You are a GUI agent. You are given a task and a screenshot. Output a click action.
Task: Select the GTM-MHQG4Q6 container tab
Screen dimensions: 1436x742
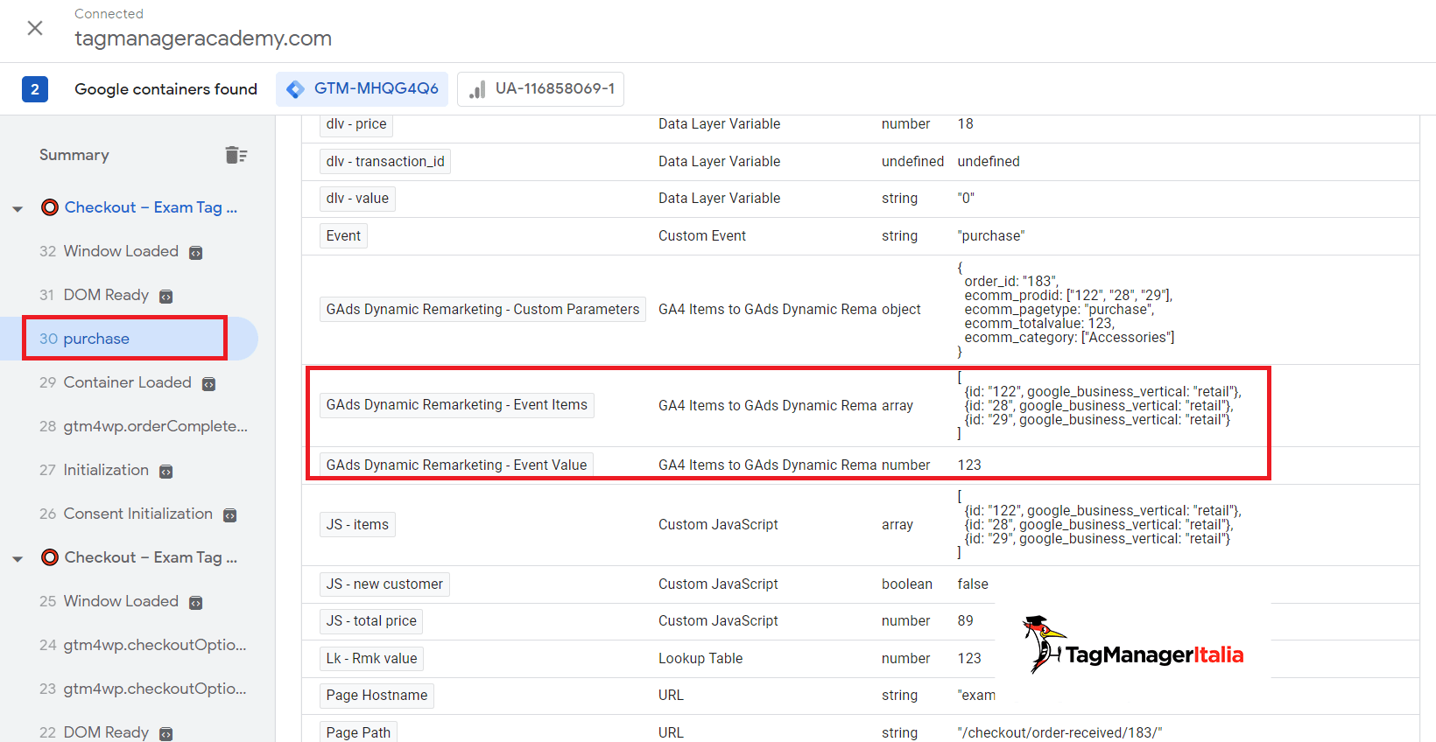(363, 89)
